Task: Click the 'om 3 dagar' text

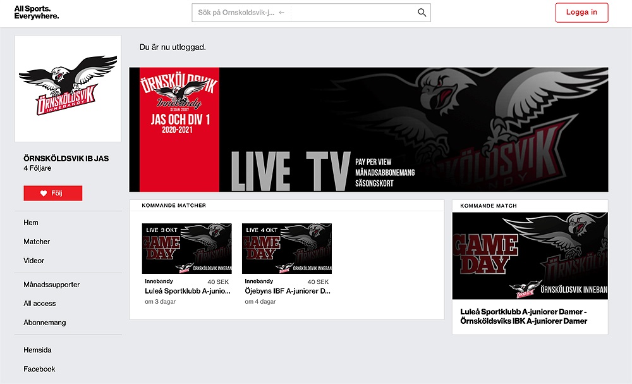Action: (161, 302)
